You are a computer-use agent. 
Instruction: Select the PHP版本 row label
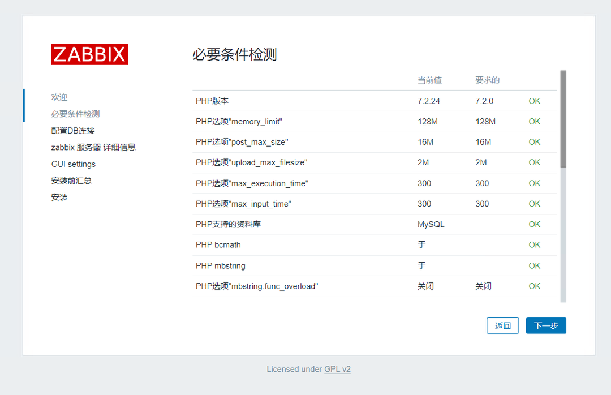(212, 101)
